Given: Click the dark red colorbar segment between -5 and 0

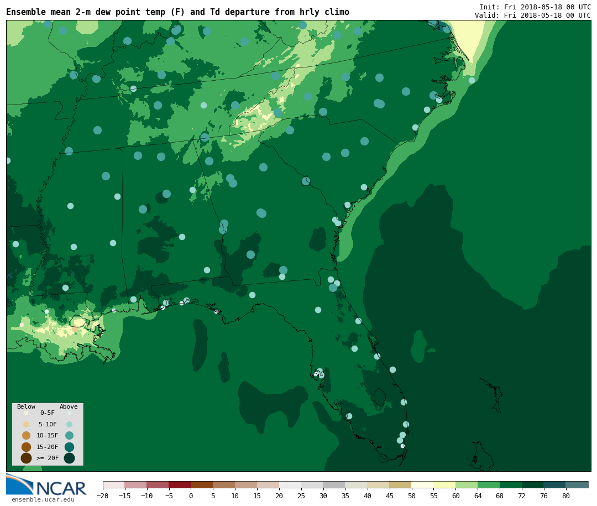Looking at the screenshot, I should 180,485.
